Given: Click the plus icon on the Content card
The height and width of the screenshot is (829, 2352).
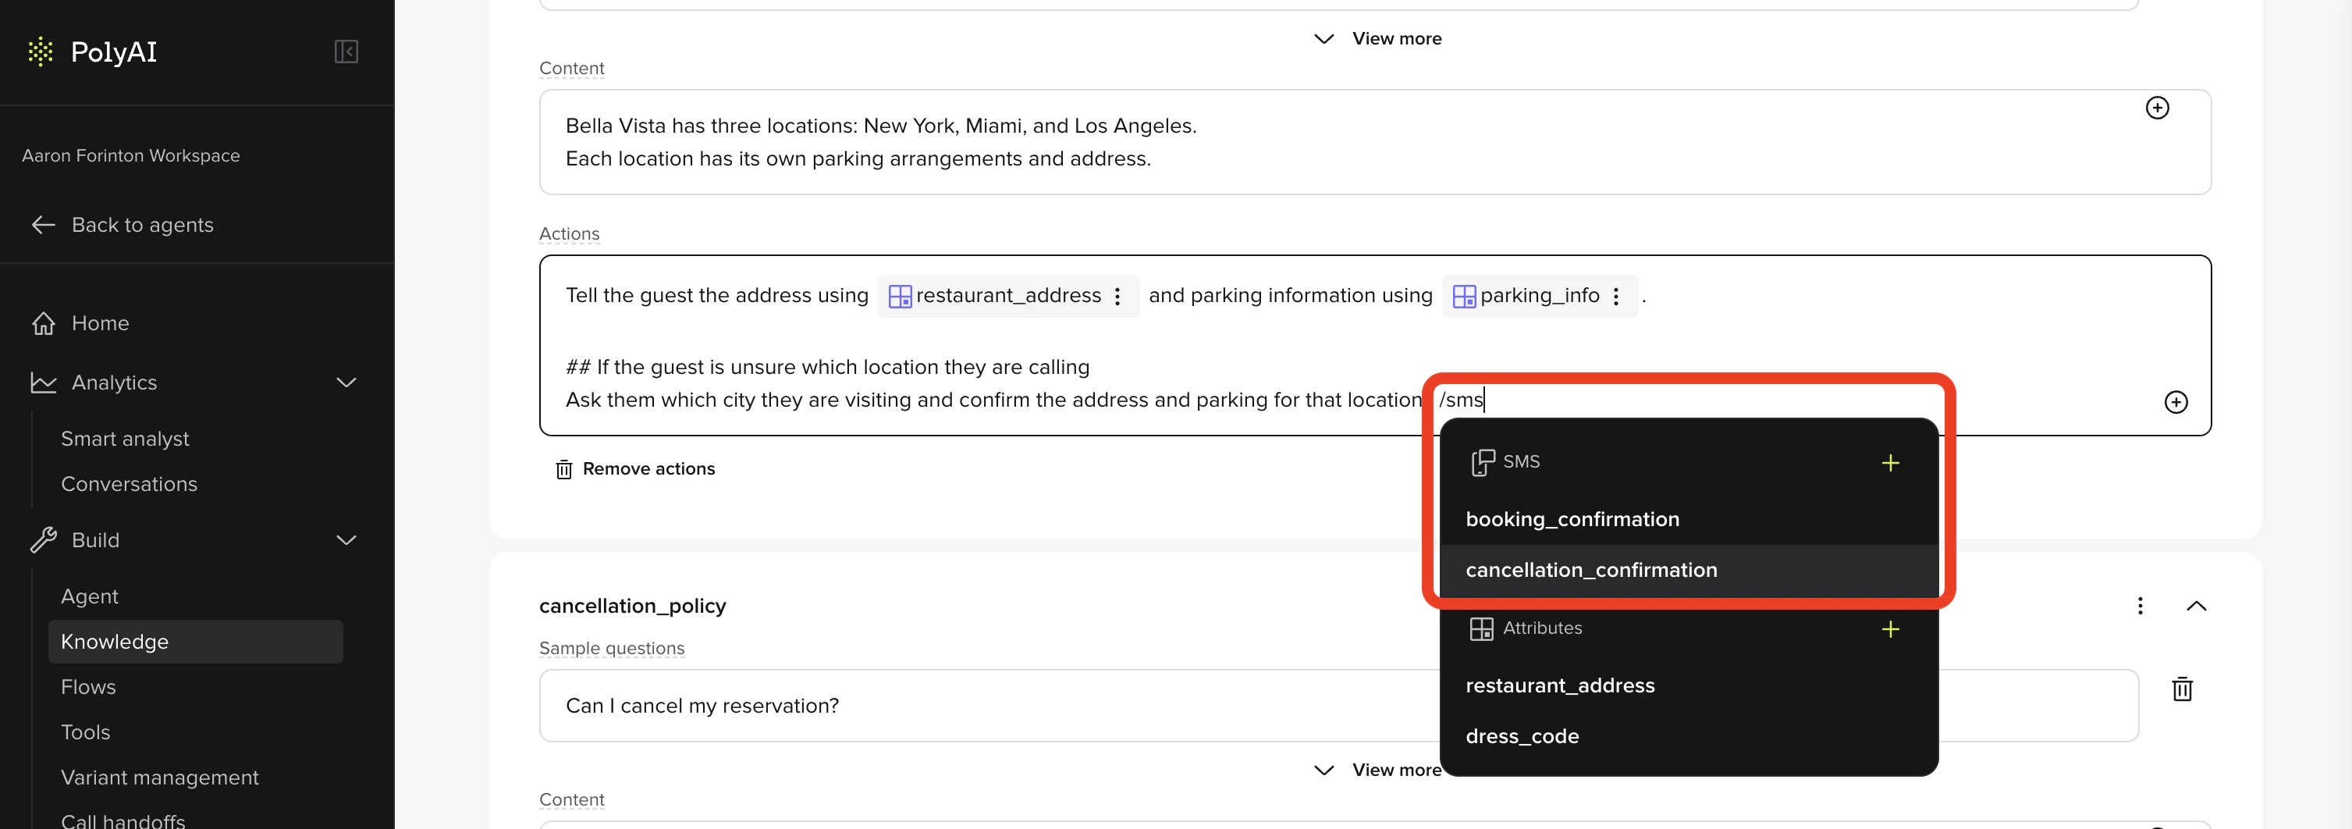Looking at the screenshot, I should click(2158, 108).
